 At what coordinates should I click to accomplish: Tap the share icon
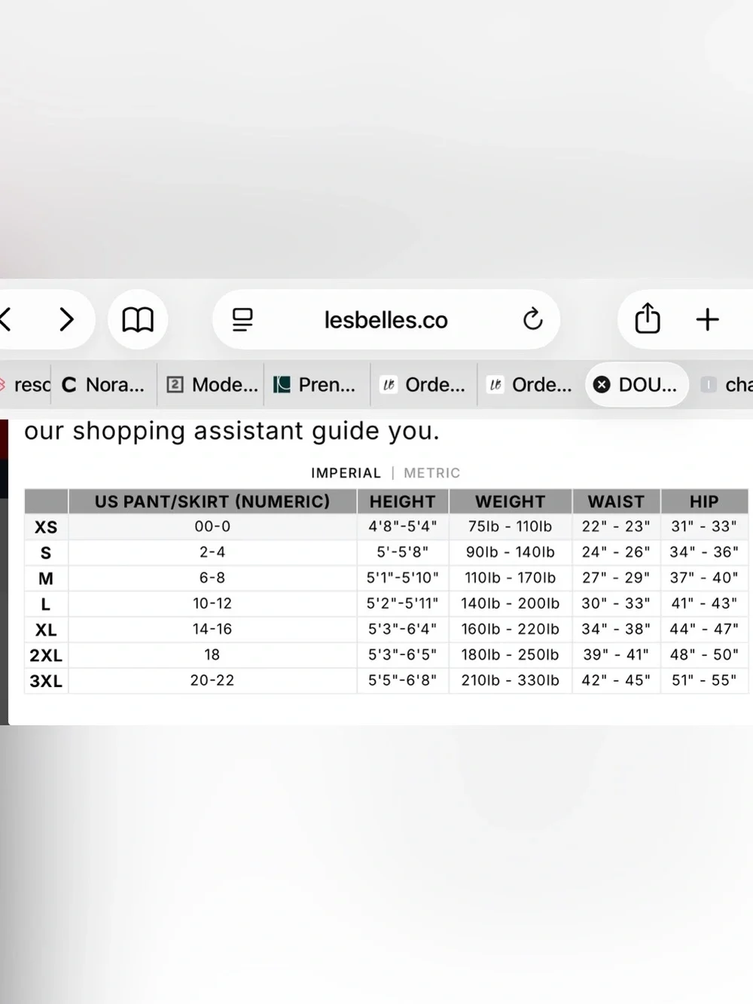[x=648, y=319]
